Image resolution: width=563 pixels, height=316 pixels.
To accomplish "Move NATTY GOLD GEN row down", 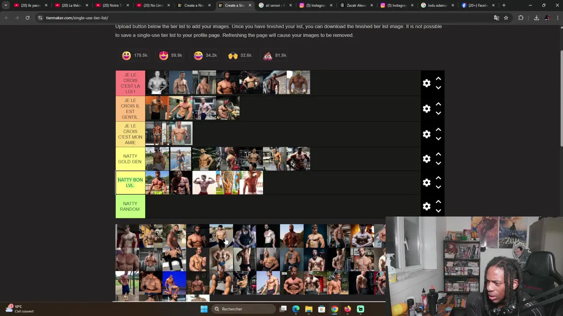I will [439, 163].
